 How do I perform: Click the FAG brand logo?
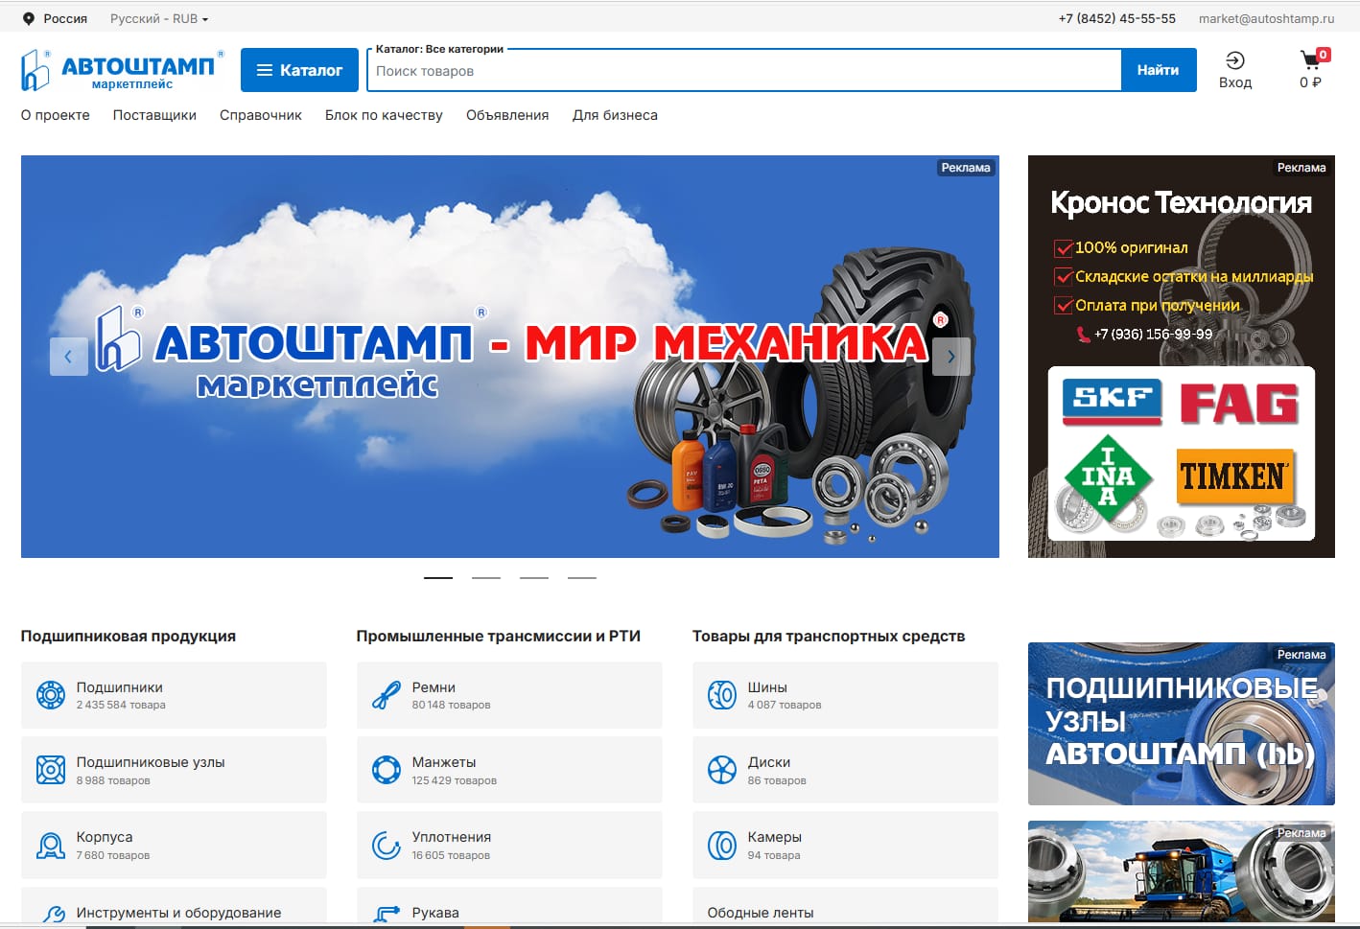(x=1239, y=404)
